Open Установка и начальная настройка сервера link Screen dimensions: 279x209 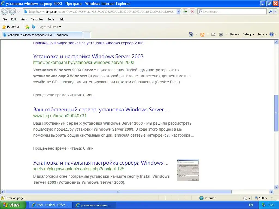101,163
